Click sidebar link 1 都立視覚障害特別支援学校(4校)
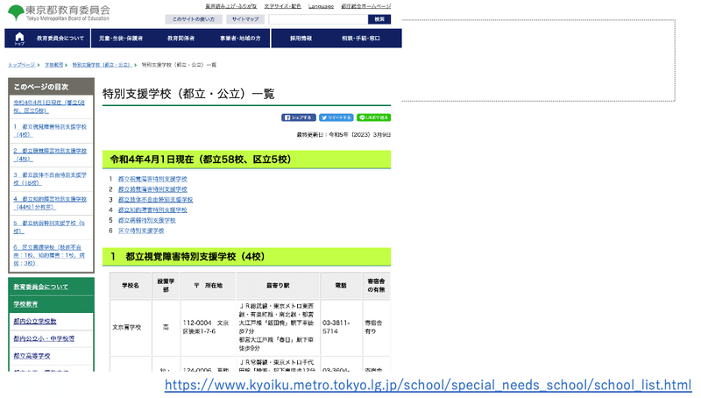 50,131
